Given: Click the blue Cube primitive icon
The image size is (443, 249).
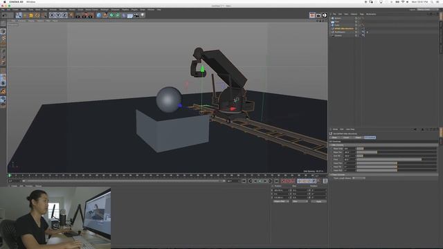Looking at the screenshot, I should point(99,15).
